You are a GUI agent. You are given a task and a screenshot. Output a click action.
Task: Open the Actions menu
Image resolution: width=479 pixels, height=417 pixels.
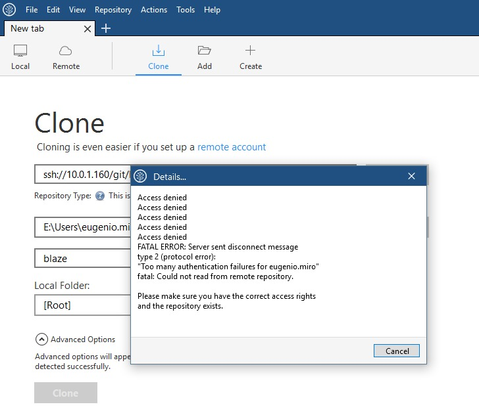click(x=154, y=10)
